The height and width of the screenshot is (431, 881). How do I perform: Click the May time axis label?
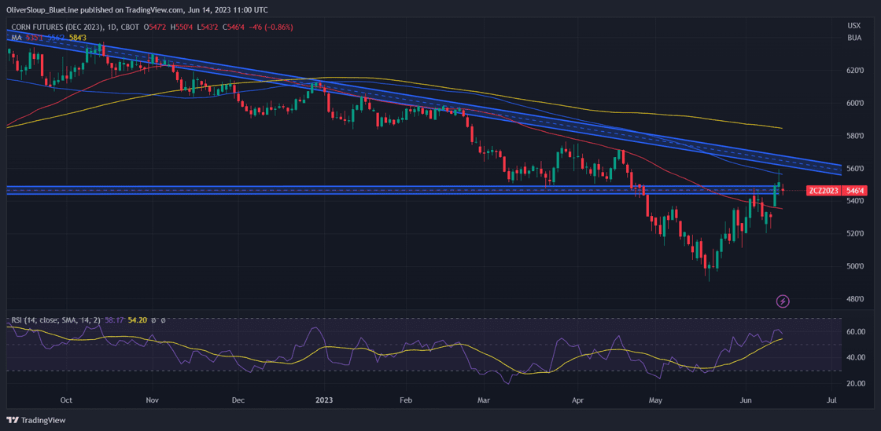coord(655,400)
